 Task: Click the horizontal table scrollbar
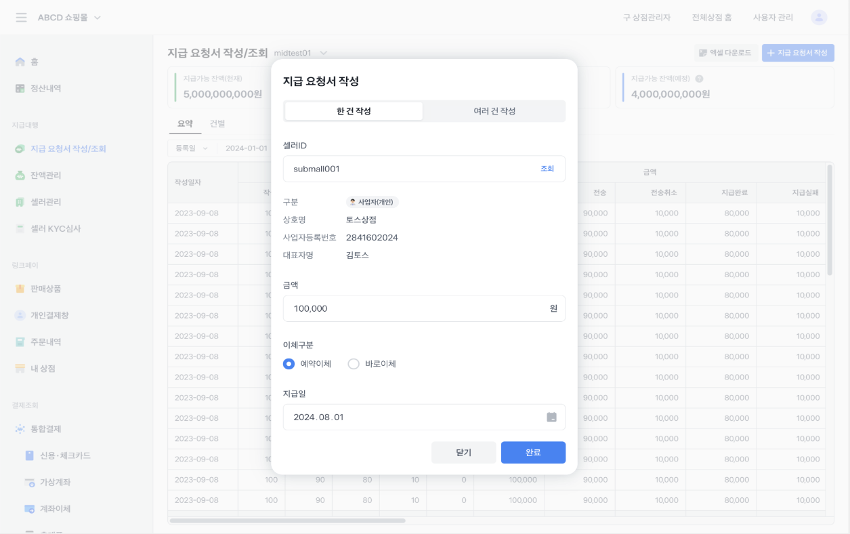pos(287,520)
